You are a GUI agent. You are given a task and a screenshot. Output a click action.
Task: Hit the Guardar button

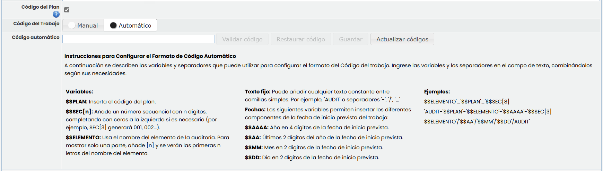350,39
